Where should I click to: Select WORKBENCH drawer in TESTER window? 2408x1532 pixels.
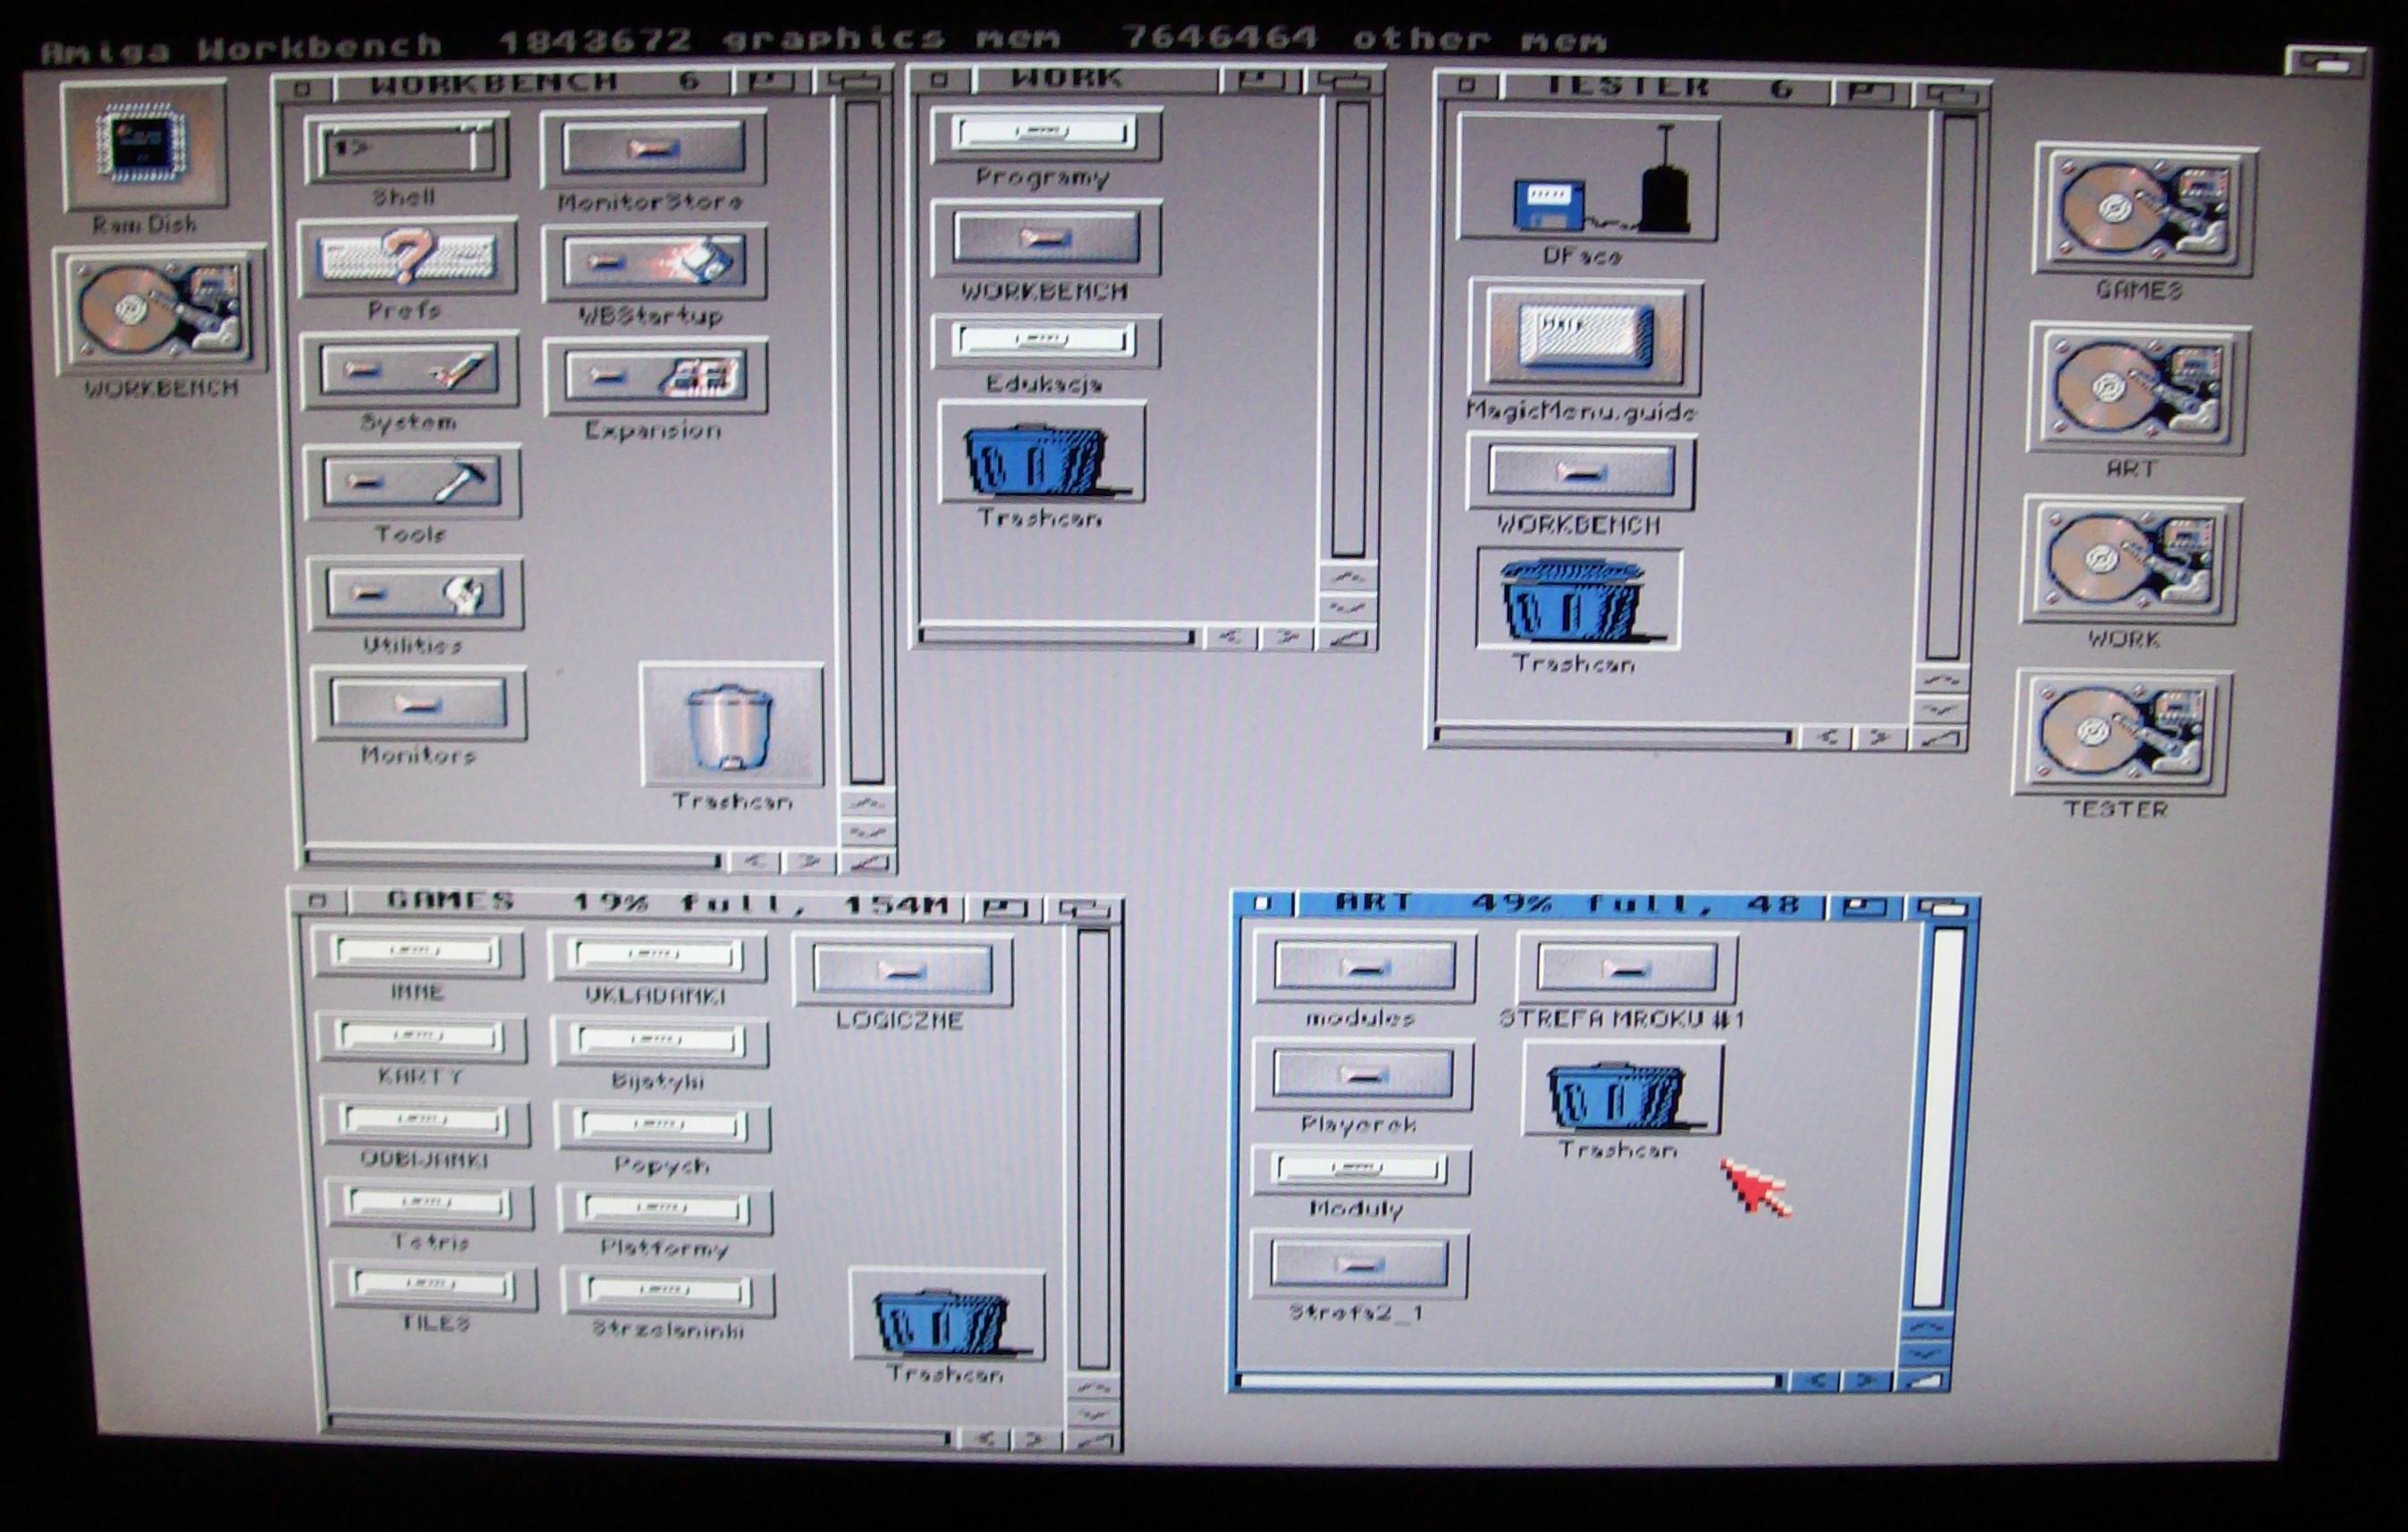pyautogui.click(x=1580, y=471)
